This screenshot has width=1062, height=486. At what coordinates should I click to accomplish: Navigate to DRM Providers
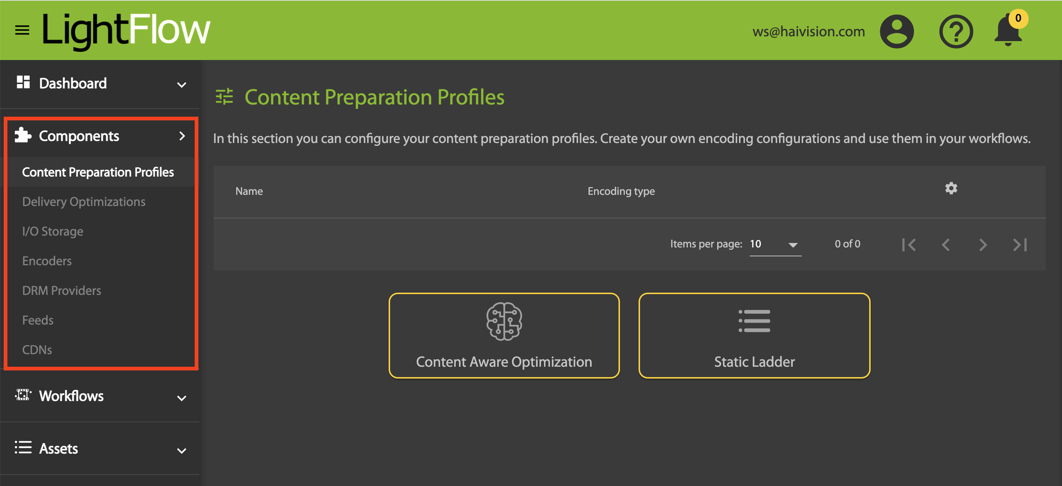pyautogui.click(x=62, y=291)
